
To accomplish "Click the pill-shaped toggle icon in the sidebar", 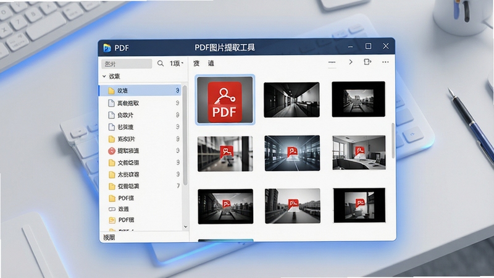I will coord(112,209).
